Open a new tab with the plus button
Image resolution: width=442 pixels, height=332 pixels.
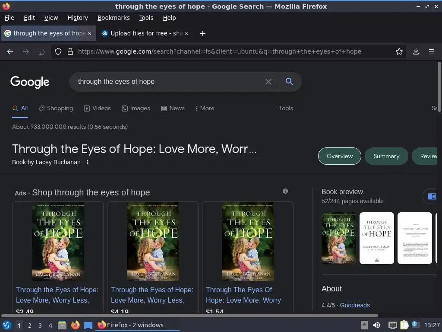(202, 34)
